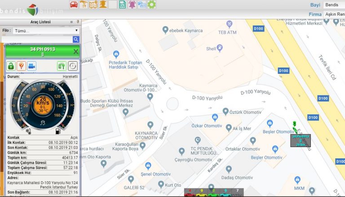The image size is (345, 197).
Task: Open the pink alarm bell icon
Action: coord(132,4)
